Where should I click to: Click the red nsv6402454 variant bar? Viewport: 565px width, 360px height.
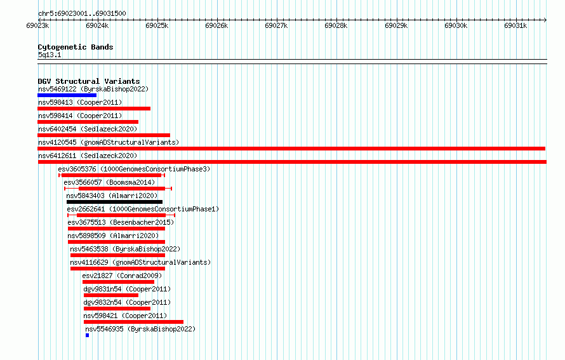pyautogui.click(x=103, y=135)
